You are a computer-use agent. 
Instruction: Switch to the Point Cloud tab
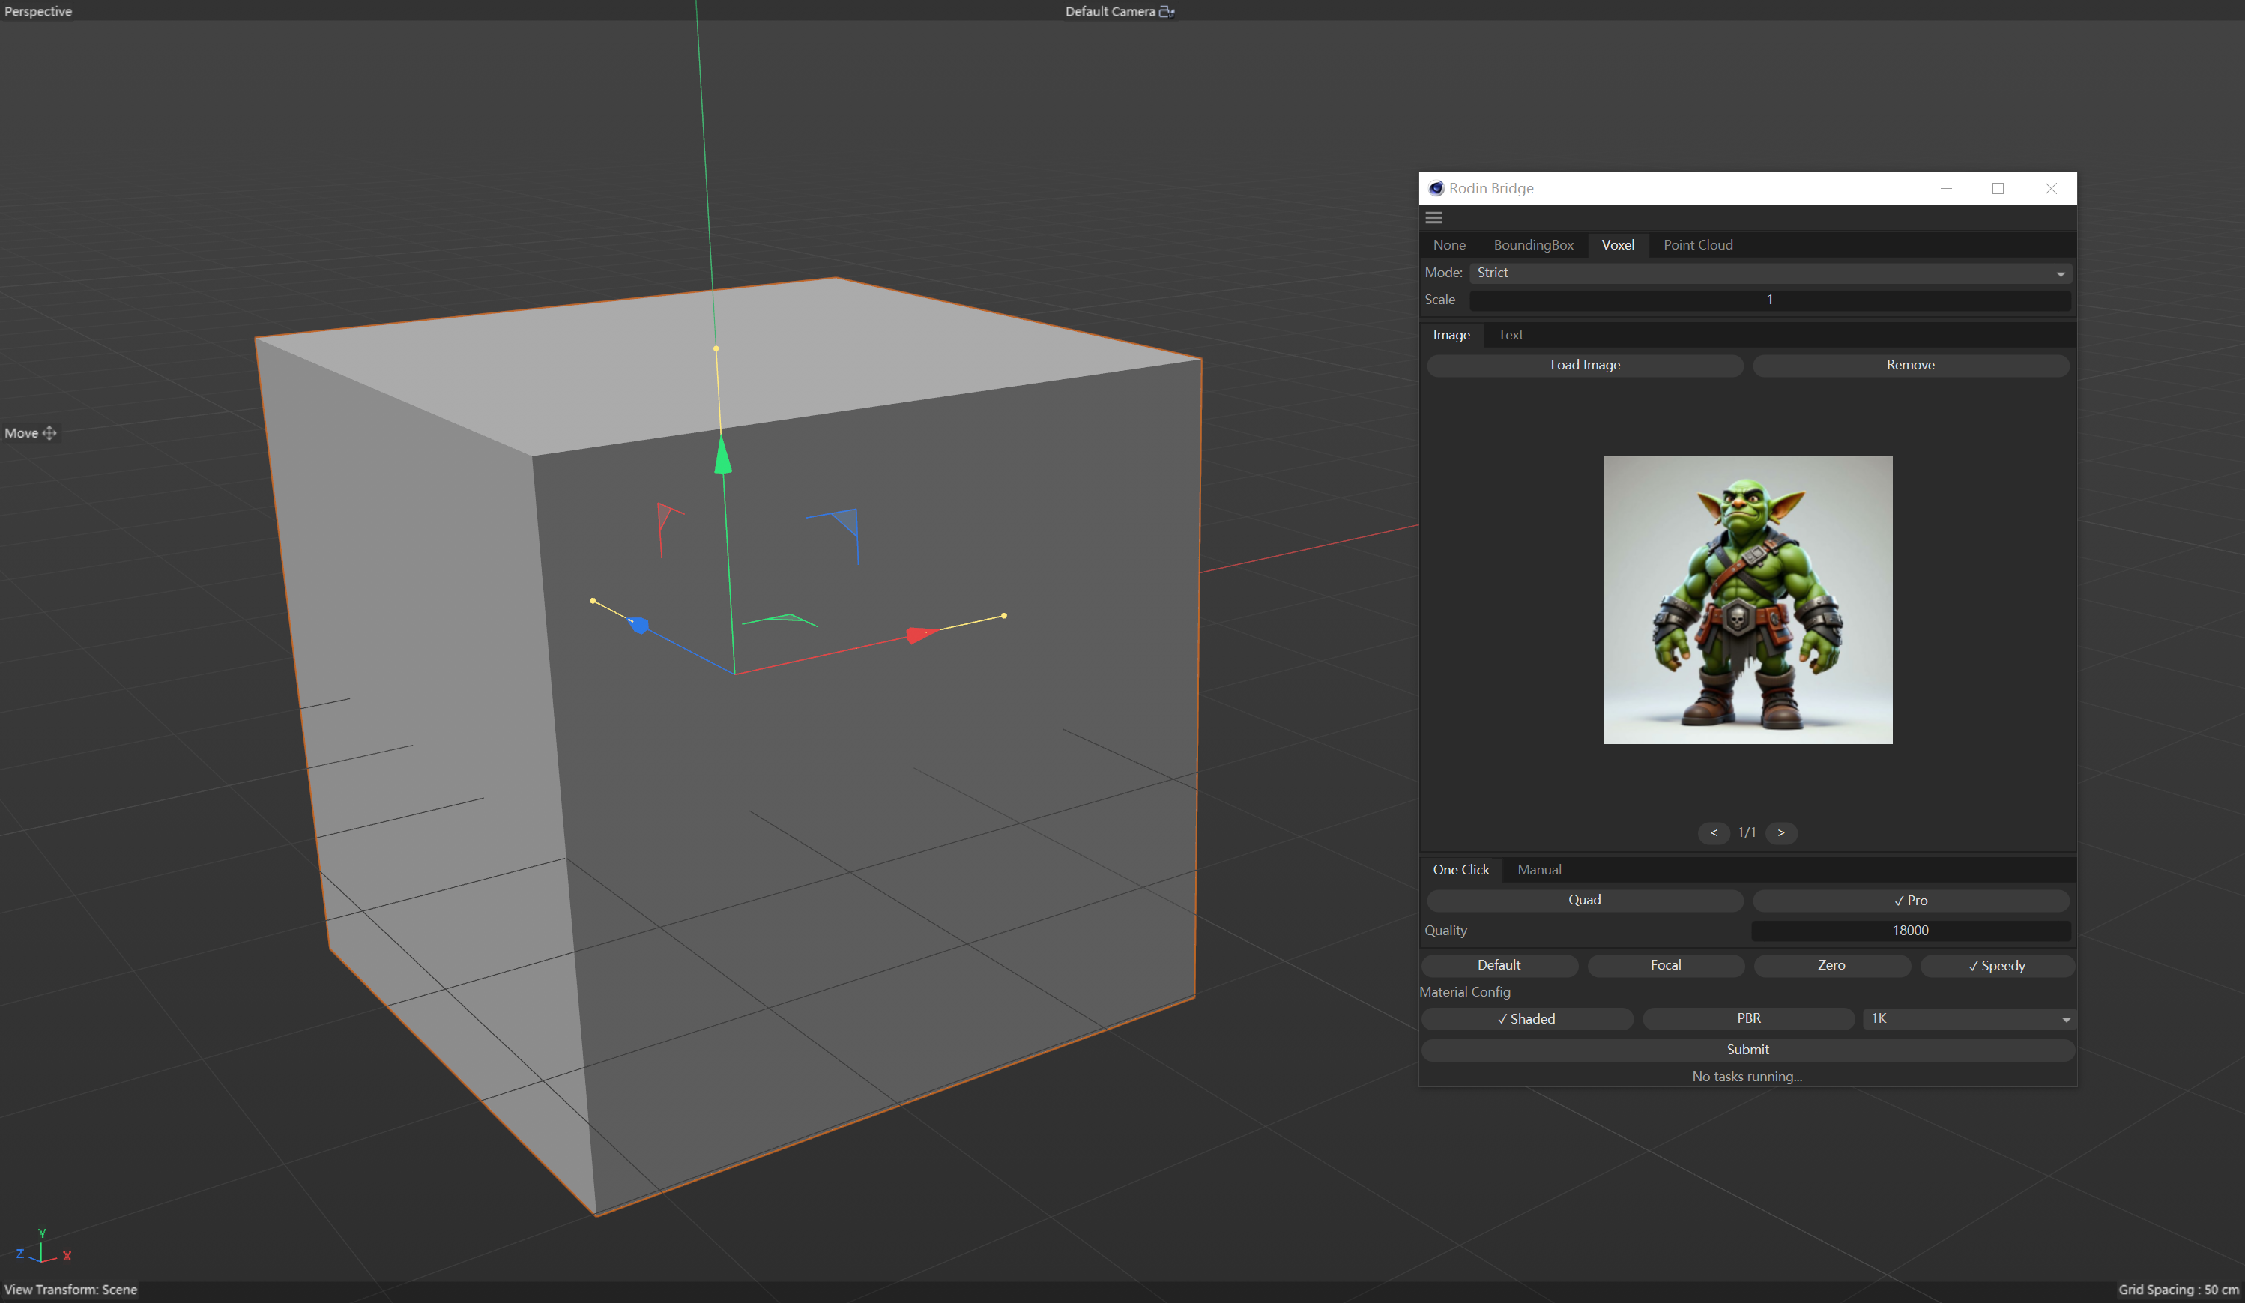coord(1697,245)
